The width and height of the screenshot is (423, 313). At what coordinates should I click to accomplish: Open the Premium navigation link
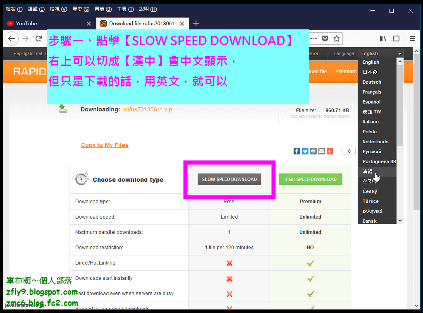point(346,72)
